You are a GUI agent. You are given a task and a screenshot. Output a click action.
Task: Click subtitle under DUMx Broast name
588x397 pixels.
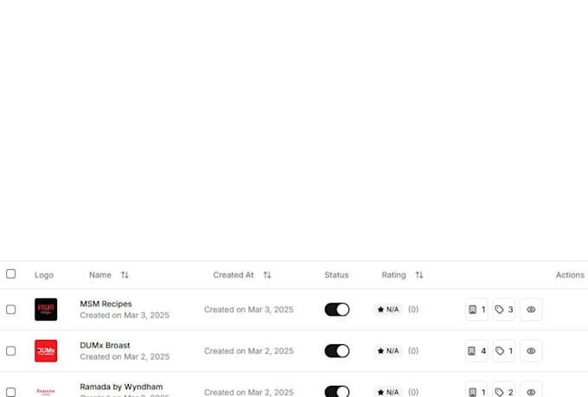point(125,356)
